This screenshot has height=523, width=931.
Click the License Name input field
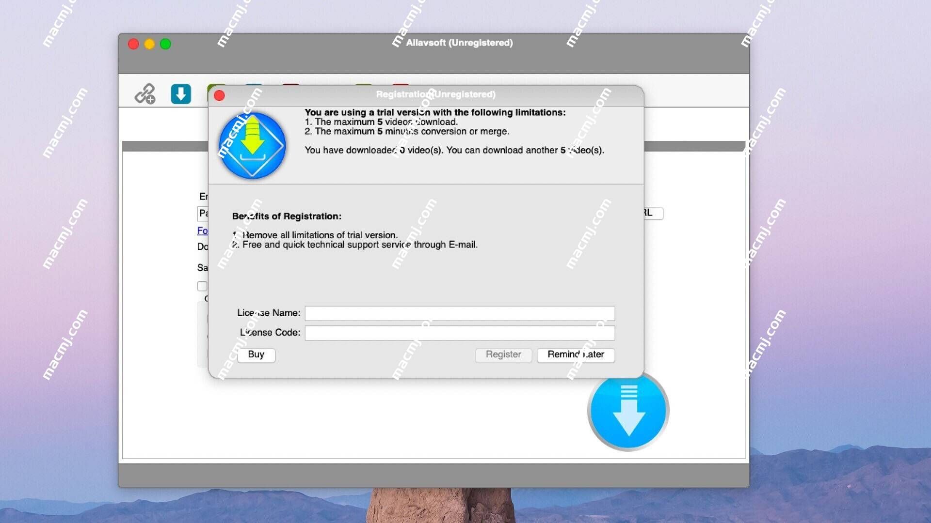pyautogui.click(x=460, y=313)
